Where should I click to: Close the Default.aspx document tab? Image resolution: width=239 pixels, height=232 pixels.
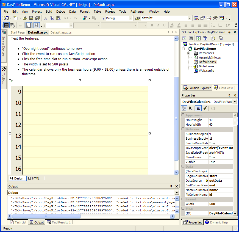click(x=176, y=32)
